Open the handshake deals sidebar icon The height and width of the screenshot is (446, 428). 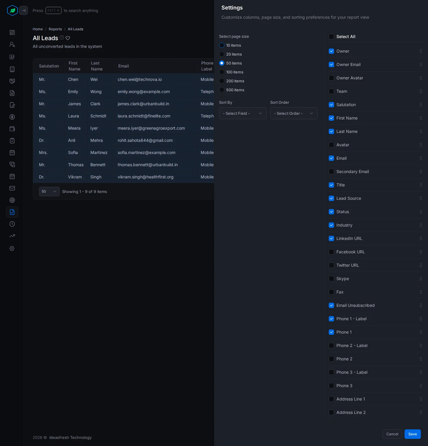coord(12,81)
